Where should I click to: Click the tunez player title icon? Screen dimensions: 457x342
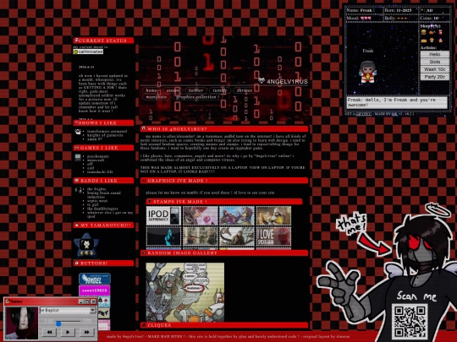click(x=8, y=301)
